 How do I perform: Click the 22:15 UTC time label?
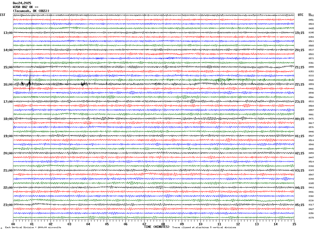[x=300, y=84]
